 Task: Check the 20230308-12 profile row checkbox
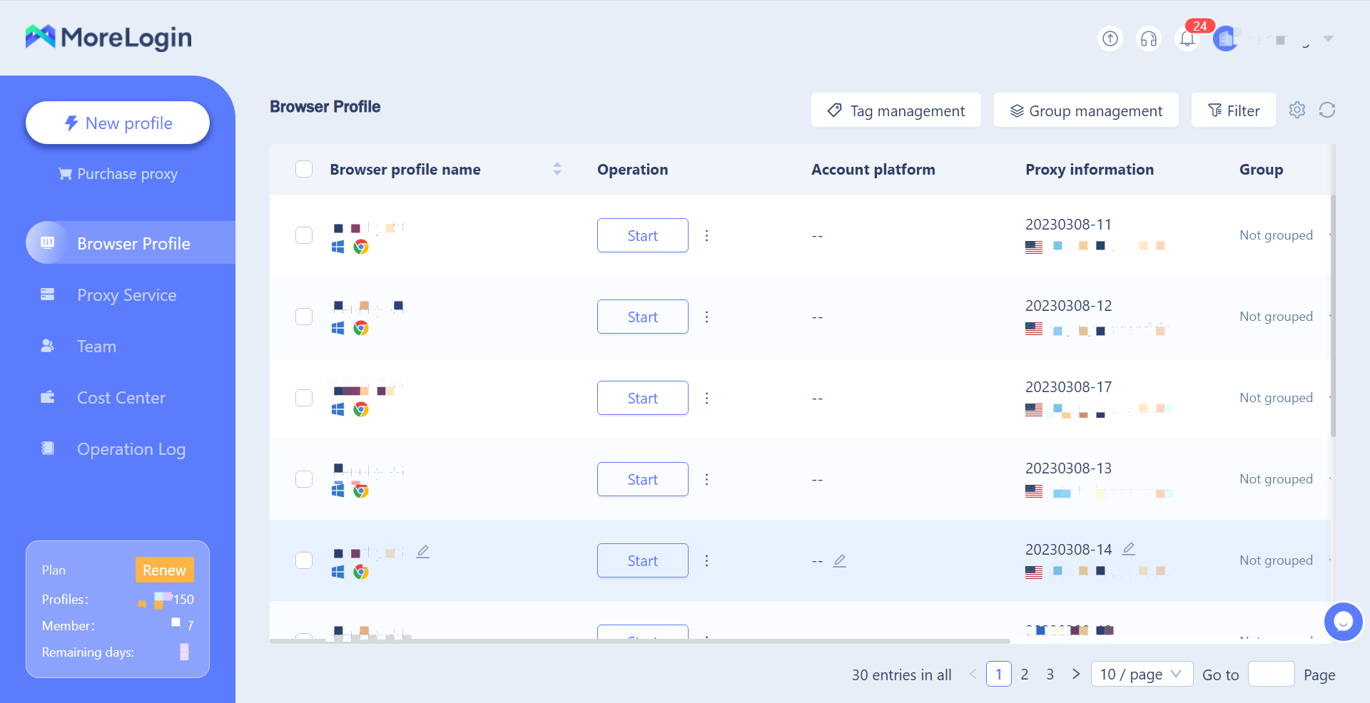point(304,317)
